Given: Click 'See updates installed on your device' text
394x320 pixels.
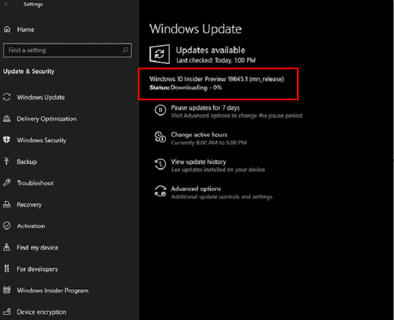Looking at the screenshot, I should point(218,170).
